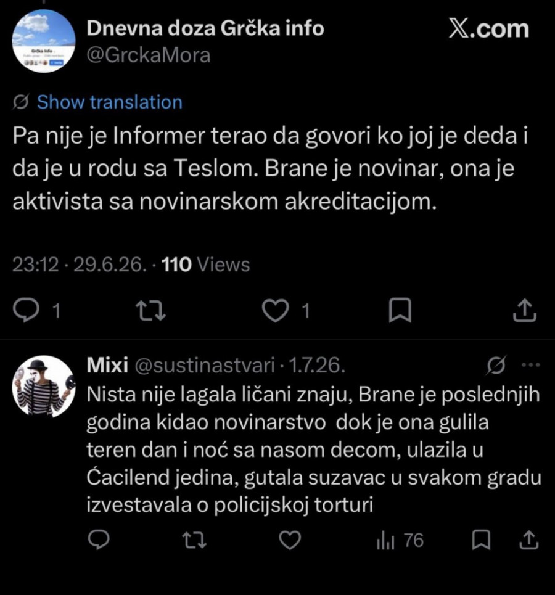This screenshot has height=595, width=555.
Task: Repost Mixi's reply
Action: click(194, 540)
